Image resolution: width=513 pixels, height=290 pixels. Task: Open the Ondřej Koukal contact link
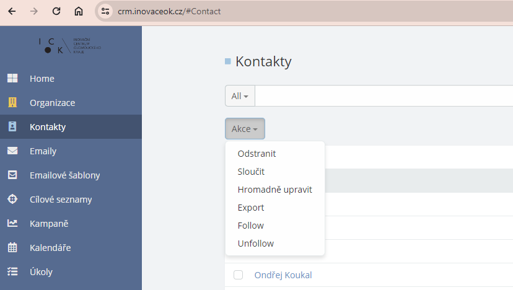(x=283, y=275)
